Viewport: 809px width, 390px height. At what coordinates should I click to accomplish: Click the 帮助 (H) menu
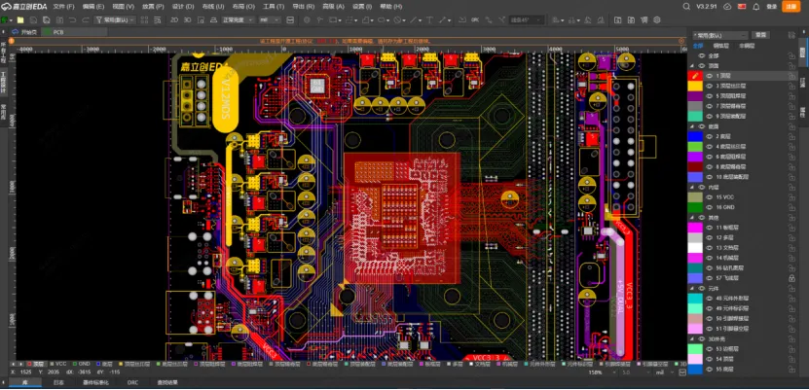click(390, 6)
